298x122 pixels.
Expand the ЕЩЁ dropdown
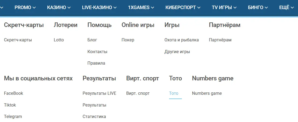point(286,7)
